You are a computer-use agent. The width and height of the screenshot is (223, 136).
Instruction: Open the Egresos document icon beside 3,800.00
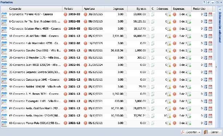148,101
